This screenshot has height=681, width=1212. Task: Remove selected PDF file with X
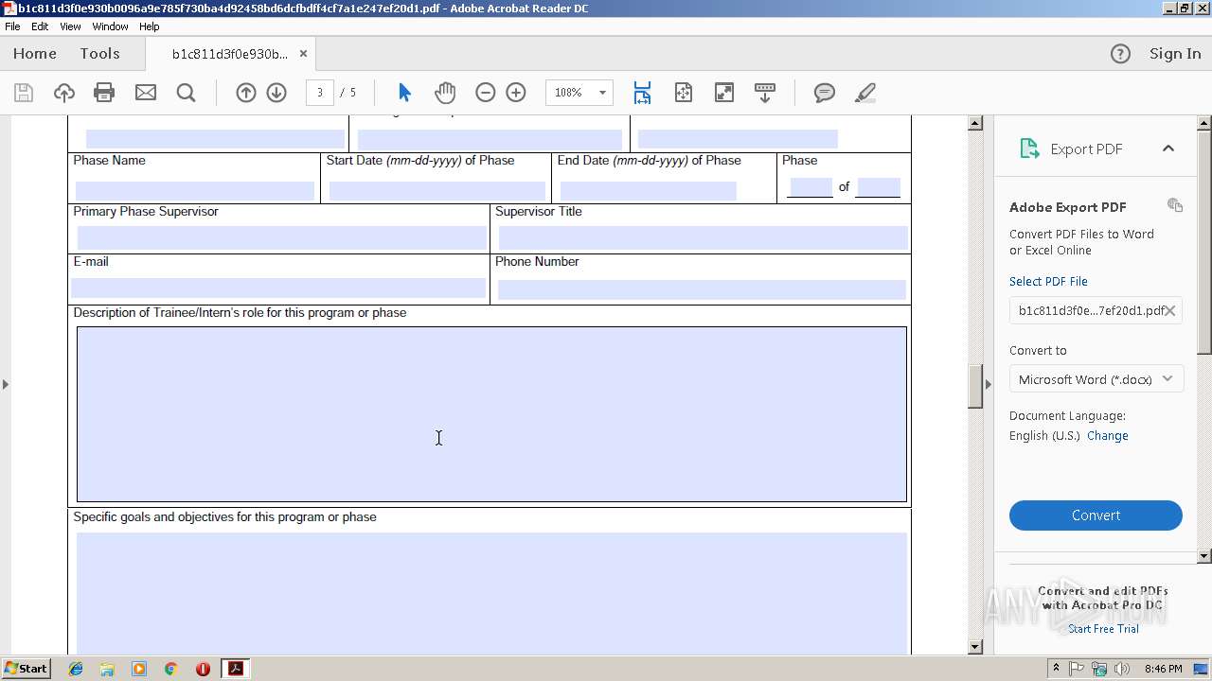point(1170,310)
